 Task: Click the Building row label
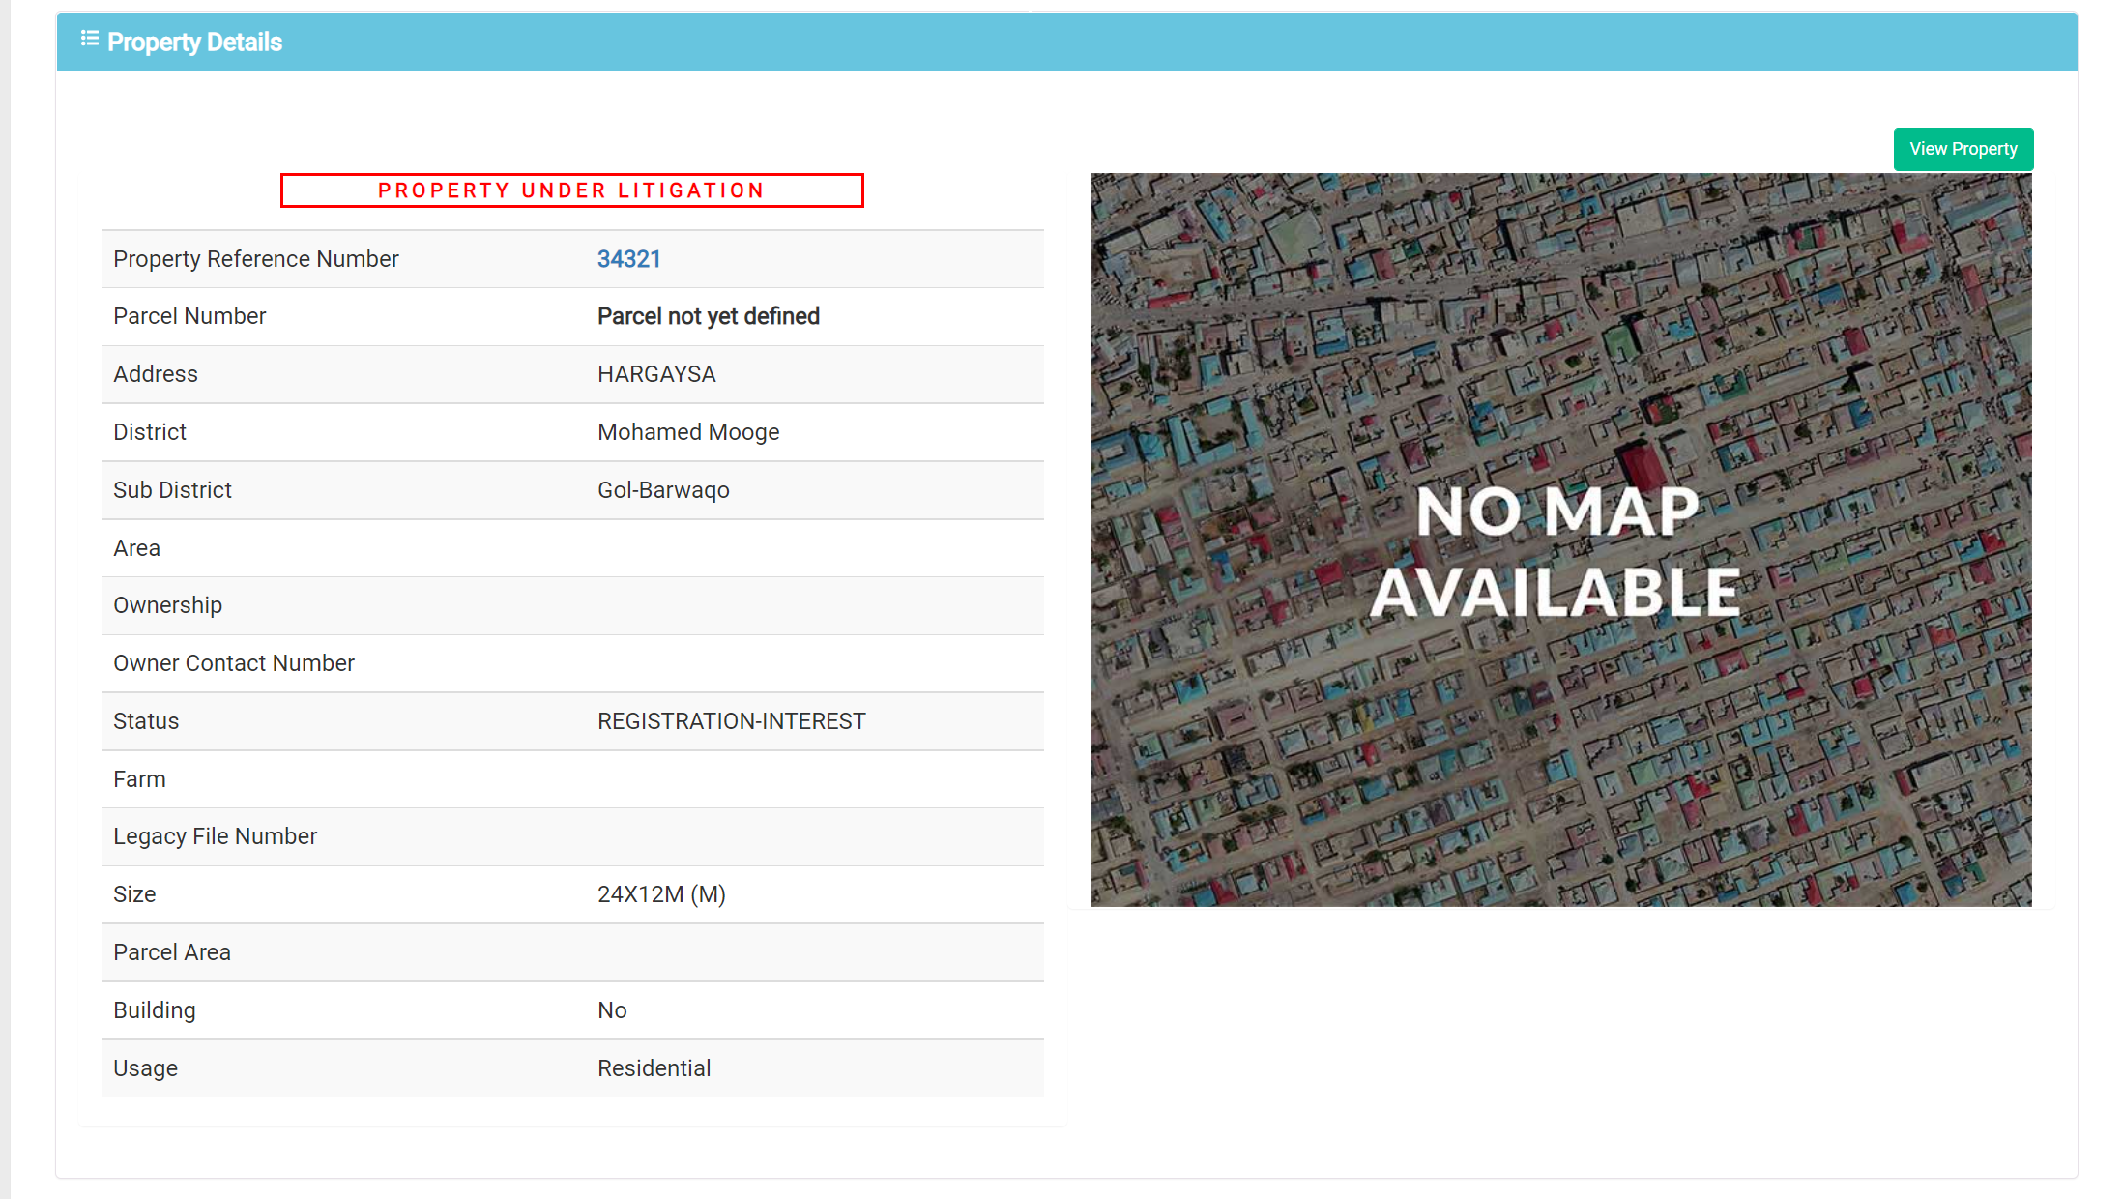[x=154, y=1010]
